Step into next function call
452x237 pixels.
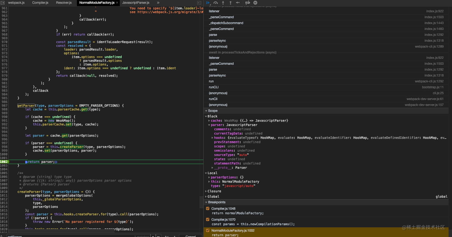[223, 3]
